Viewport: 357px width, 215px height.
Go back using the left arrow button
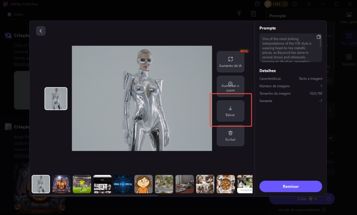(x=41, y=31)
